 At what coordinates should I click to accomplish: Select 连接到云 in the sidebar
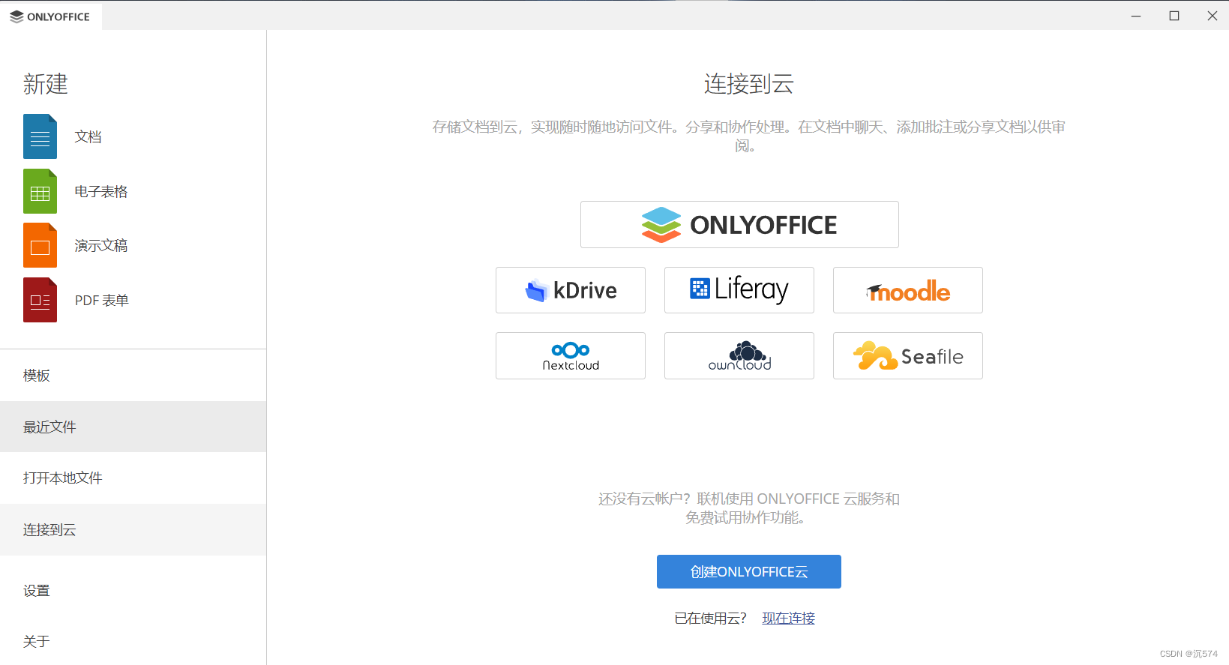tap(133, 529)
